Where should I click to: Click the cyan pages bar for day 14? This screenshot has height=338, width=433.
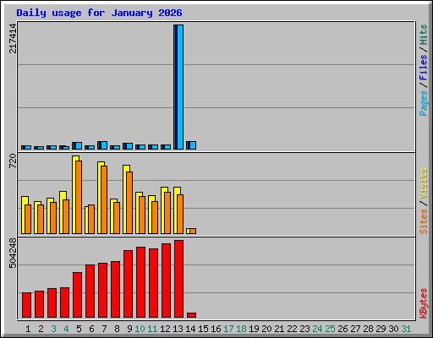point(193,145)
